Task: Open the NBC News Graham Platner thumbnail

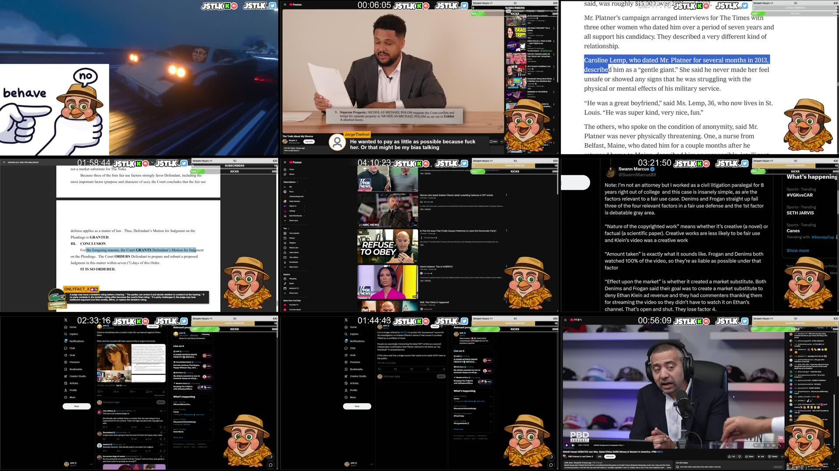Action: point(387,210)
